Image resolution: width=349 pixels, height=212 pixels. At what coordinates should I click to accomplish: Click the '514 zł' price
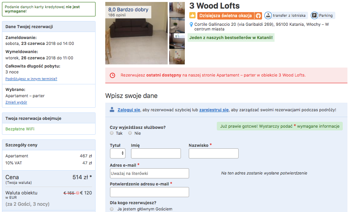coord(80,177)
